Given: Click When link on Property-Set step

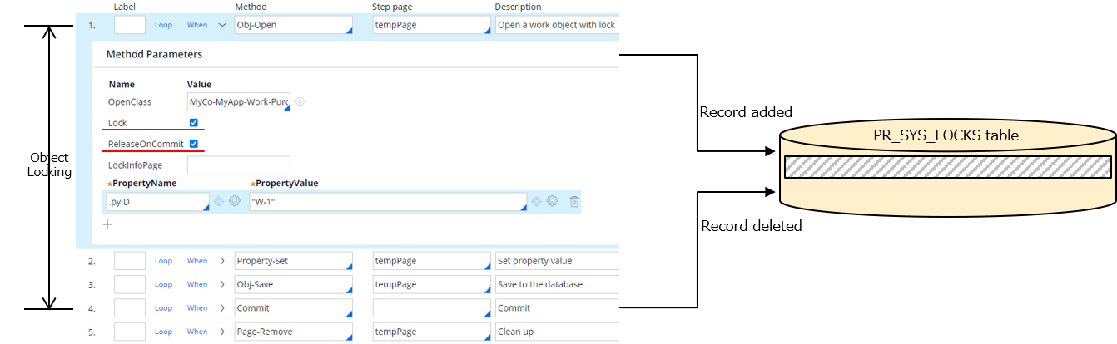Looking at the screenshot, I should pos(197,261).
